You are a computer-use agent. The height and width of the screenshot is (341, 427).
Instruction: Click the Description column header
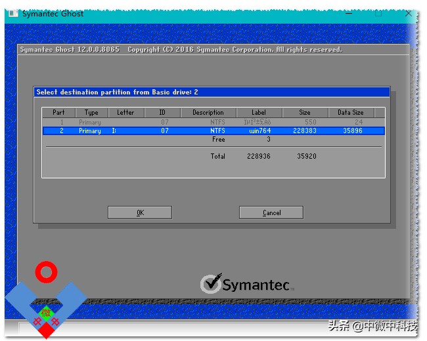(x=208, y=112)
